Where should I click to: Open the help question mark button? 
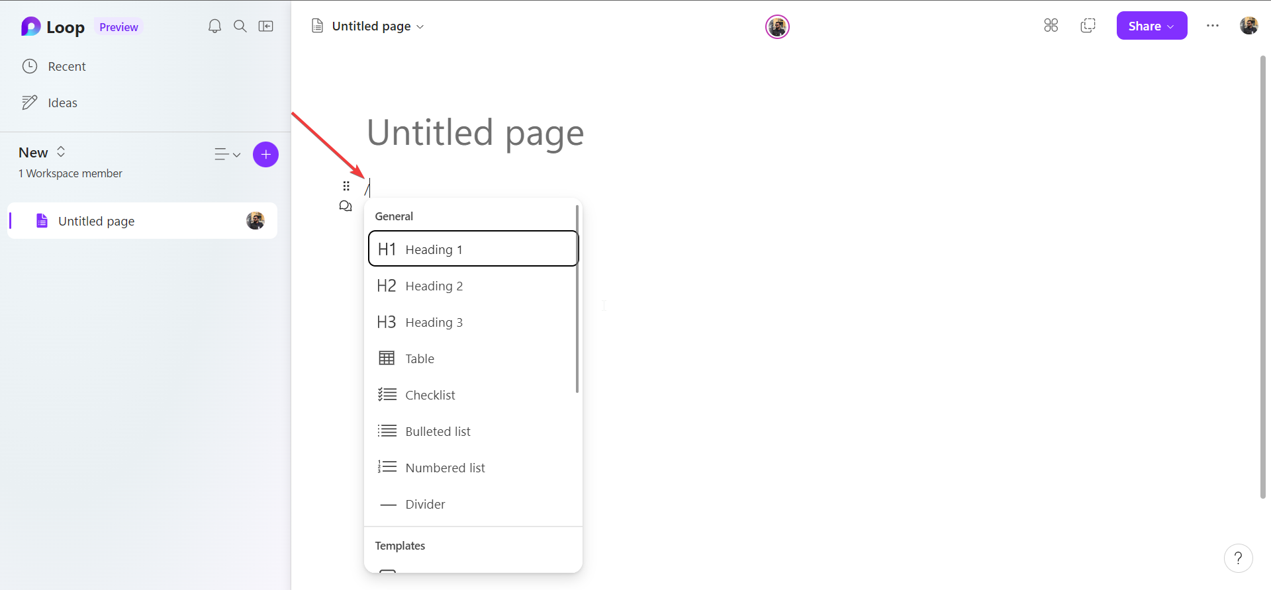click(x=1239, y=558)
